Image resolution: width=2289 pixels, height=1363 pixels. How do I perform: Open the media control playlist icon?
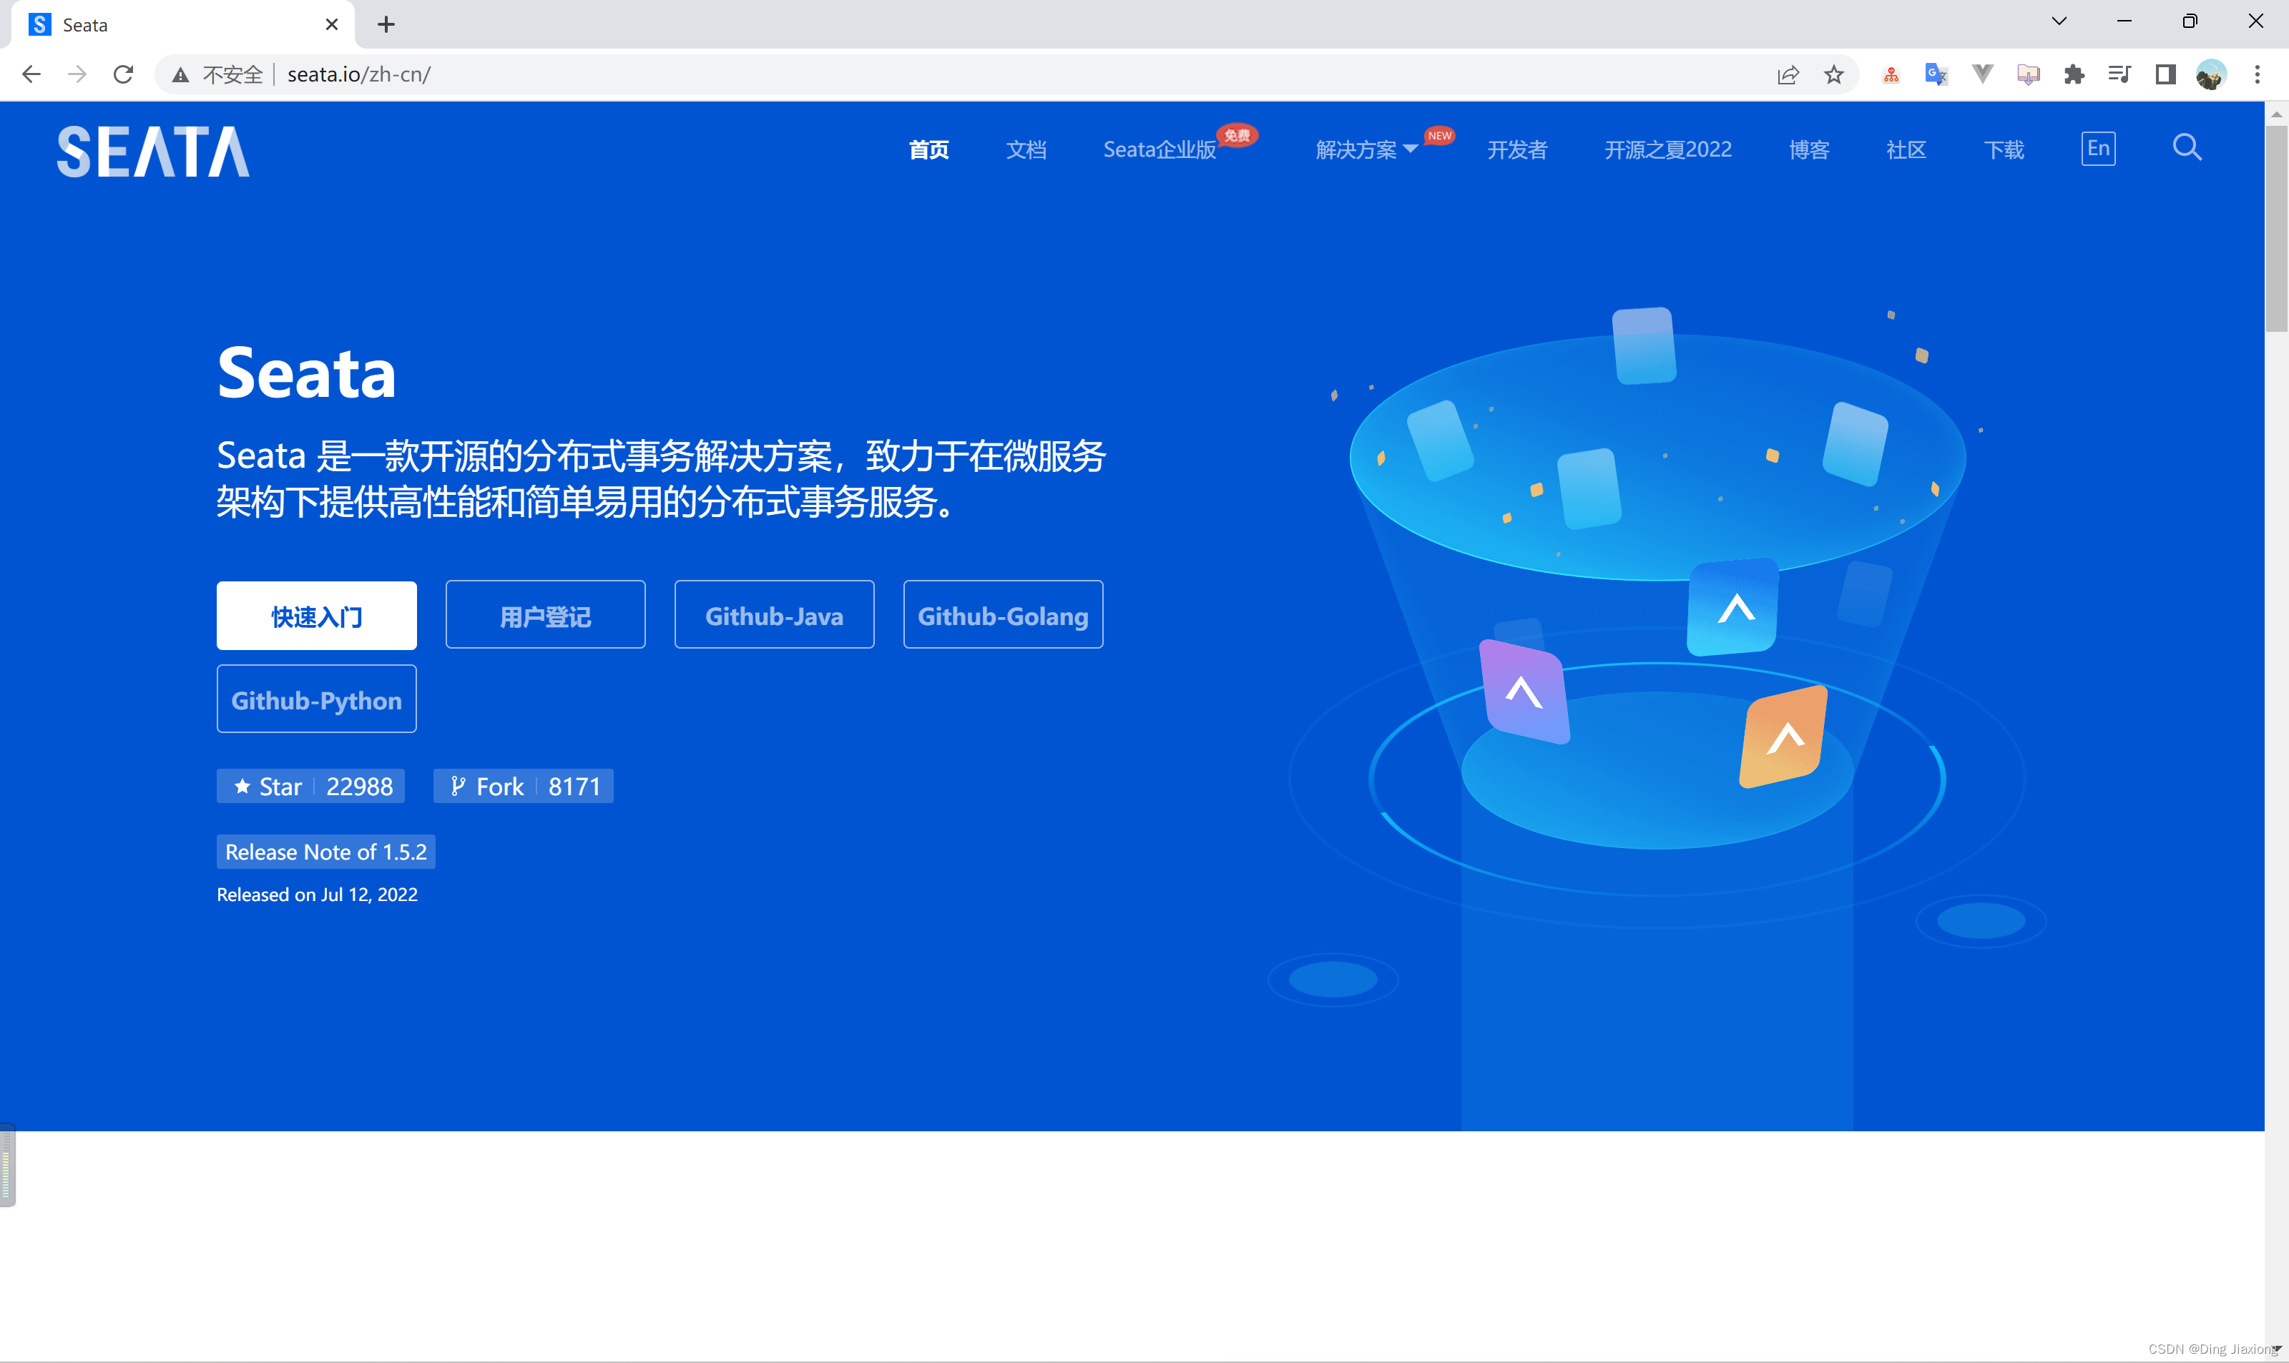pos(2119,74)
